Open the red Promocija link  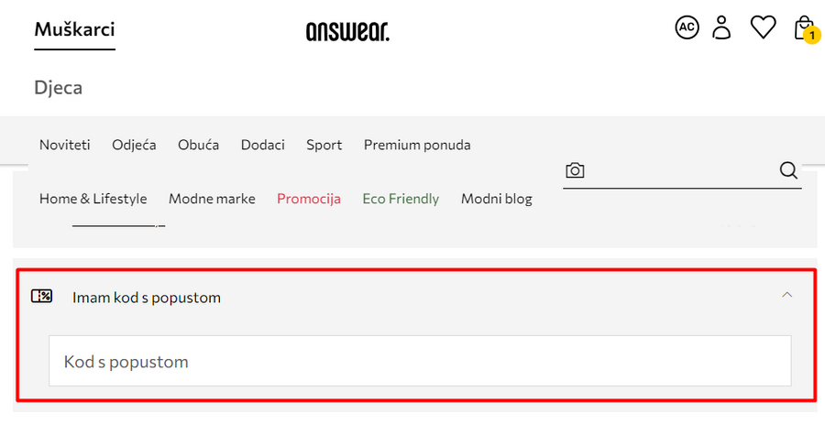pos(309,199)
